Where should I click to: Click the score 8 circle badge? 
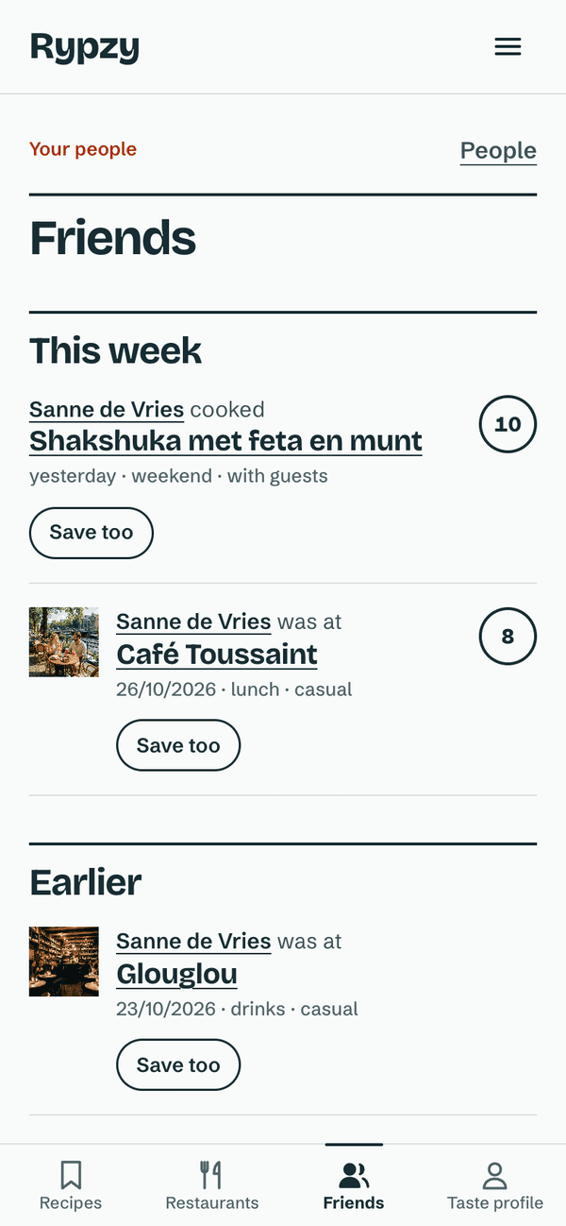pos(508,637)
